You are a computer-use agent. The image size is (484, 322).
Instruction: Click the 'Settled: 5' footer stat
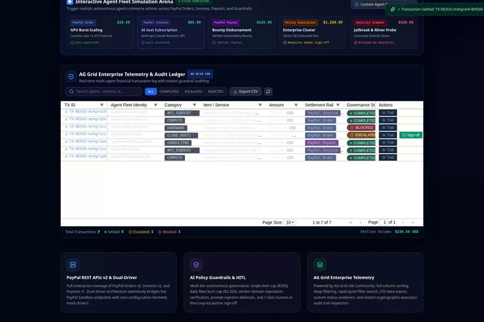pos(114,231)
